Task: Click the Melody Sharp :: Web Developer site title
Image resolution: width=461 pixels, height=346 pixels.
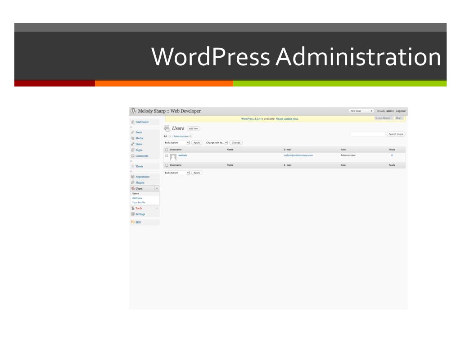Action: pos(169,111)
